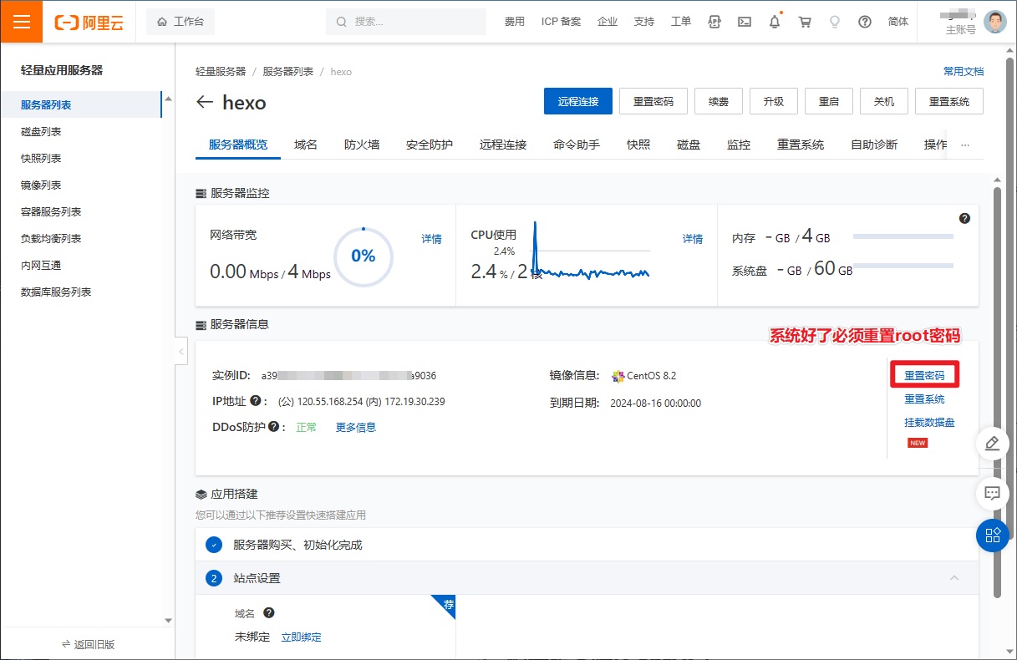Click the blue floating apps grid button

coord(992,535)
